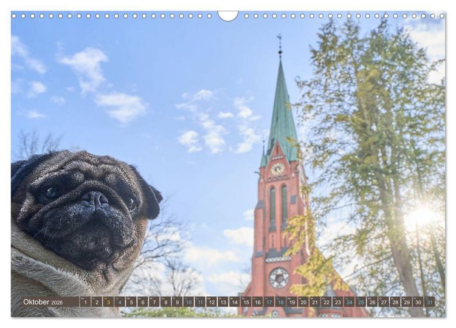This screenshot has width=456, height=328.
Task: Select the blue day 10 cell
Action: (x=188, y=302)
